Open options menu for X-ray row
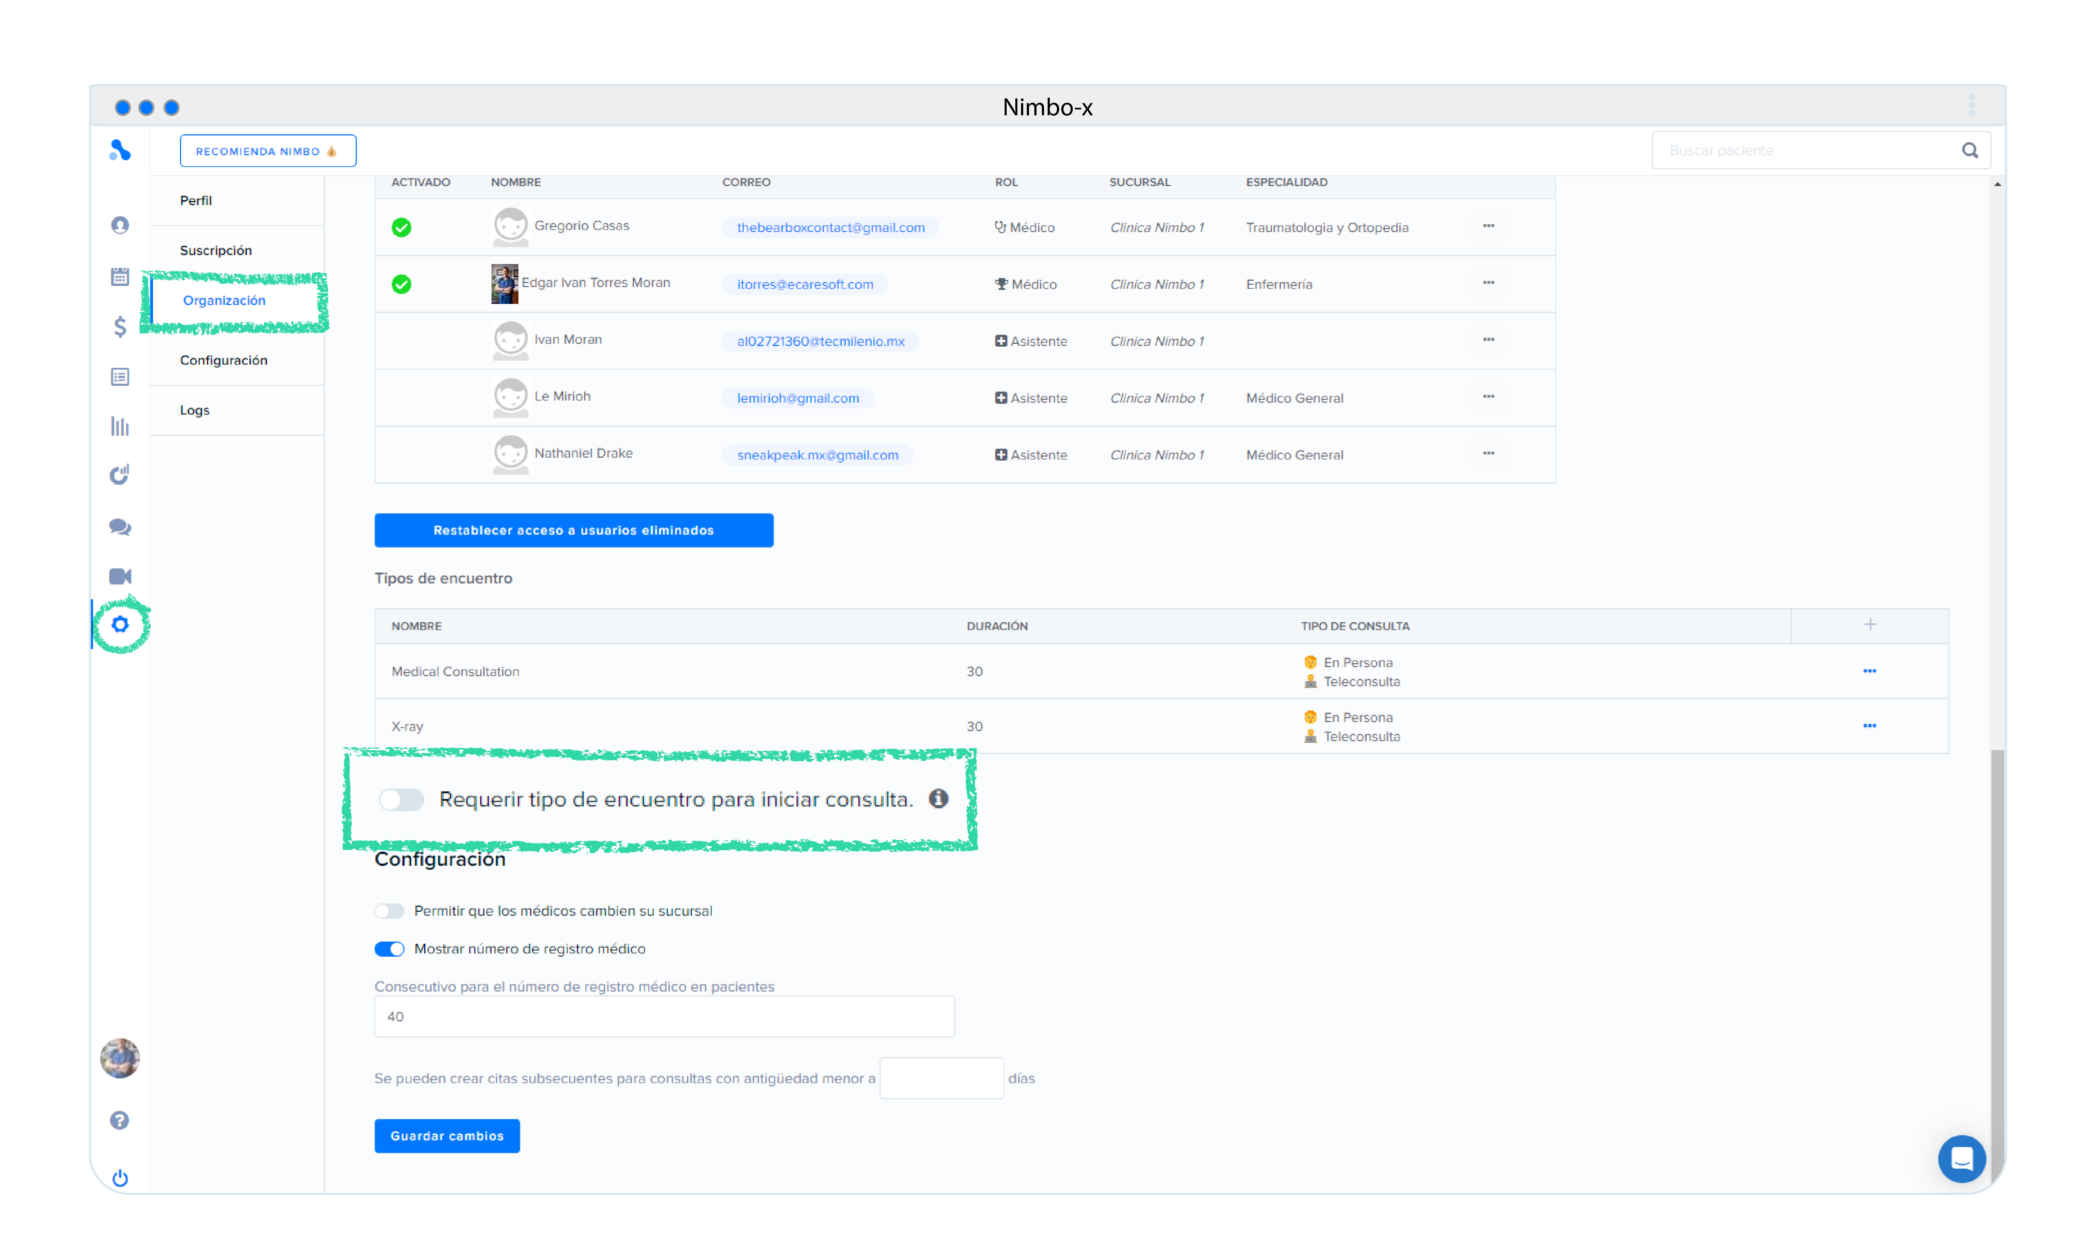2096x1248 pixels. [x=1869, y=726]
